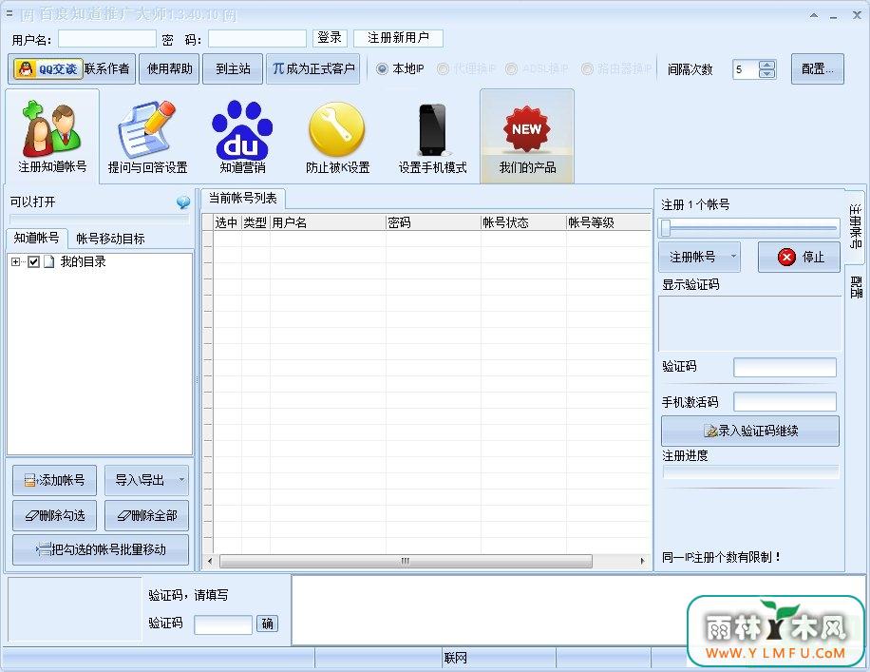Toggle the 我的目录 checkbox

(x=33, y=261)
